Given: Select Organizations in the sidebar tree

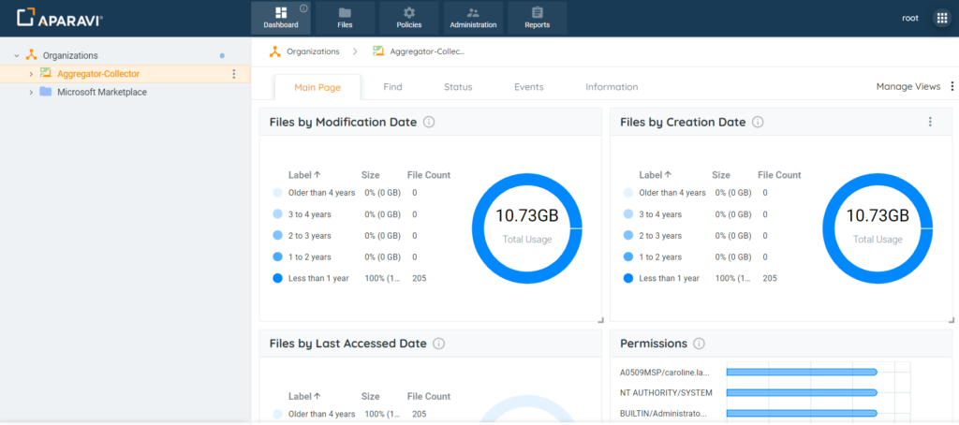Looking at the screenshot, I should (x=70, y=55).
